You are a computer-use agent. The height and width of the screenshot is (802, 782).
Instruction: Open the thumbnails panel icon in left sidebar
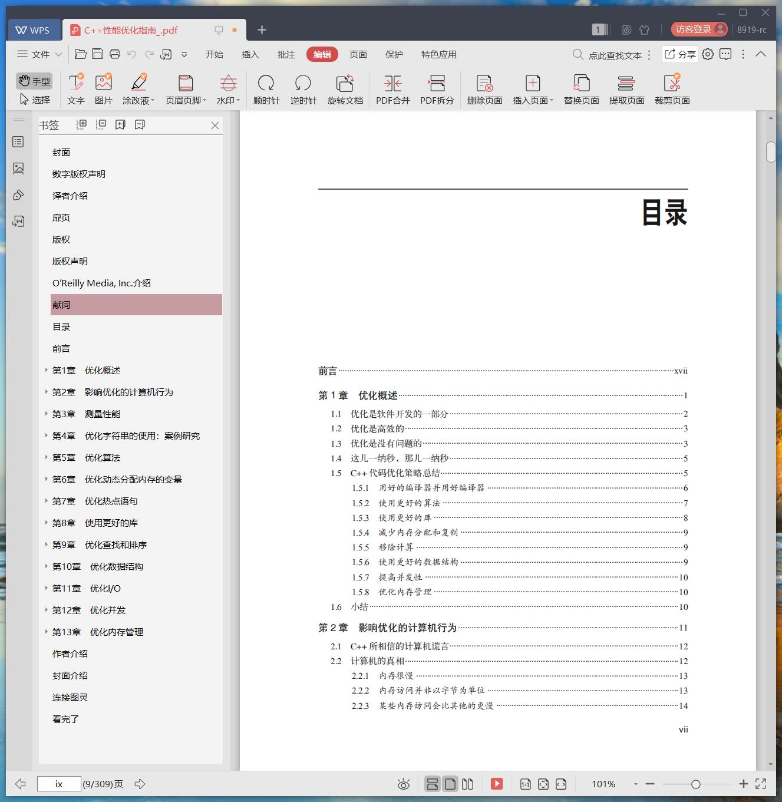(x=18, y=169)
